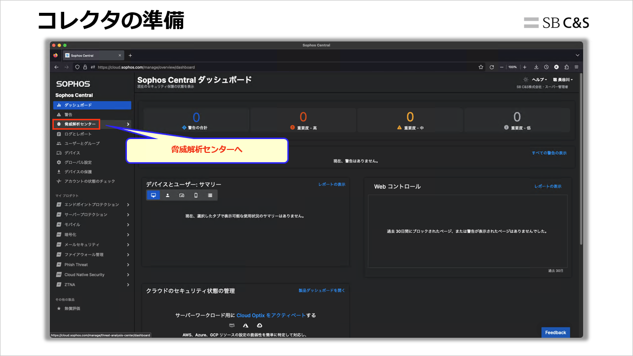Open デバイス in the sidebar
633x356 pixels.
click(72, 153)
